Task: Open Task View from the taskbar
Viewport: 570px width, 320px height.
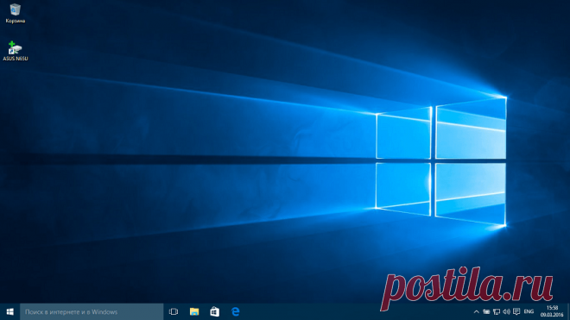Action: point(174,311)
